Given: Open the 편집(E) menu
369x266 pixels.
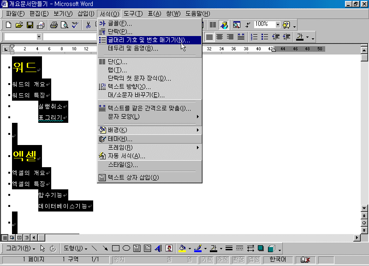Looking at the screenshot, I should coord(39,14).
